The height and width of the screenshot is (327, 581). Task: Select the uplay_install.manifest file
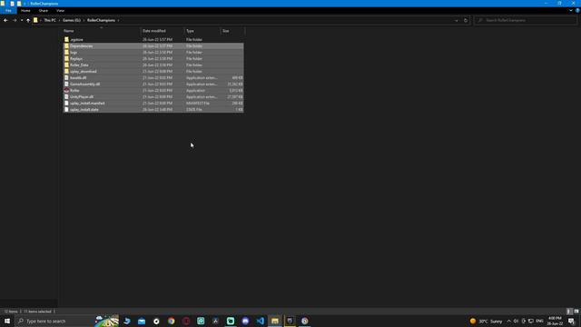tap(153, 103)
